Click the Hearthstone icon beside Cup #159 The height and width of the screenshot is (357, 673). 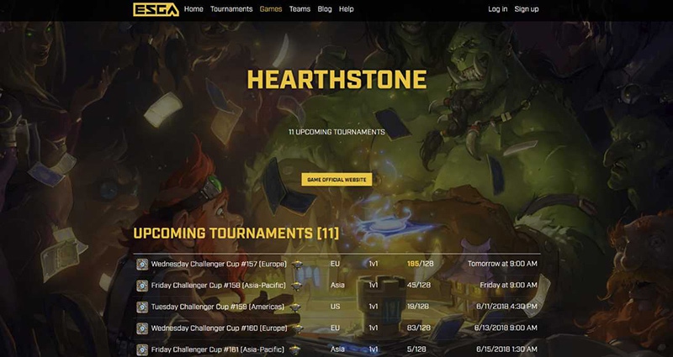(x=142, y=307)
